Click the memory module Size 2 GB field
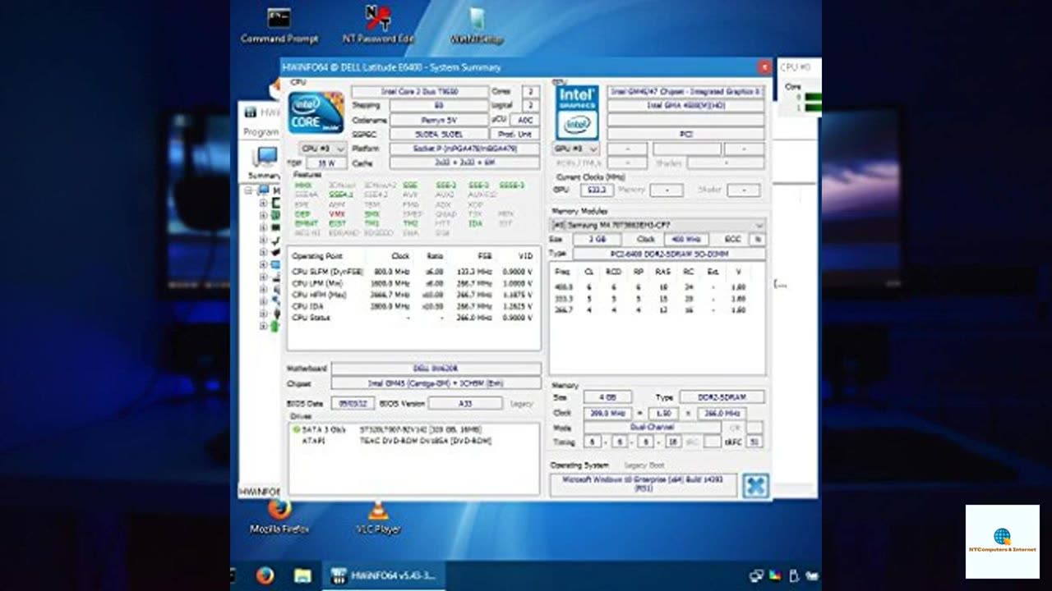1052x591 pixels. point(597,240)
